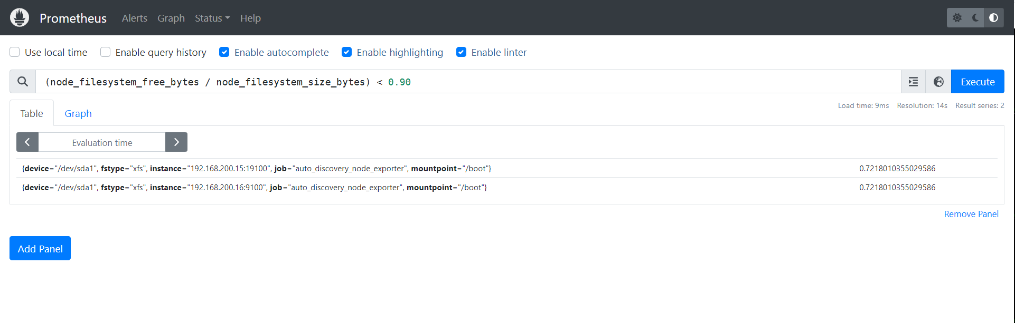
Task: Select the browser-preferred theme contrast icon
Action: point(993,18)
